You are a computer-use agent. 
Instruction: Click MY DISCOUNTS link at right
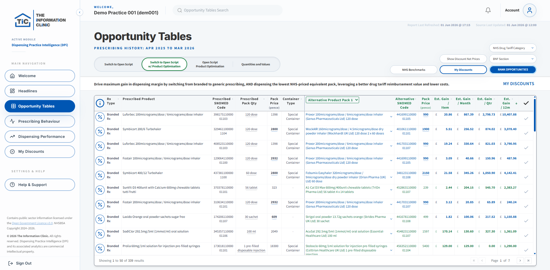pos(518,84)
